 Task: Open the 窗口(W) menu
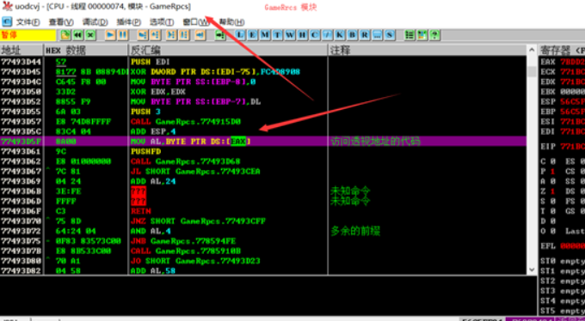[196, 22]
